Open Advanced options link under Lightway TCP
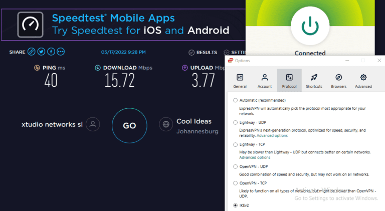The width and height of the screenshot is (385, 211). coord(255,157)
